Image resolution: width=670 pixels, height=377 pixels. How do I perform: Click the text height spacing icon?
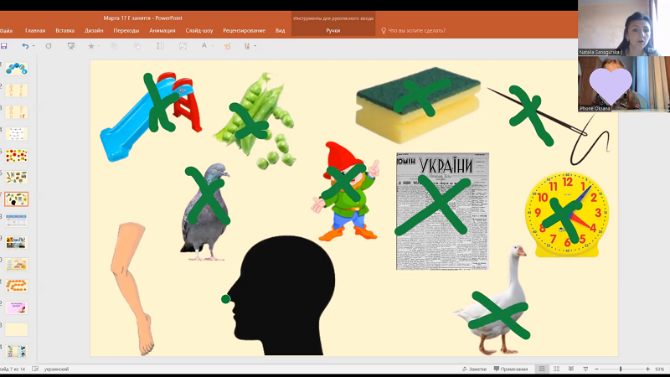coord(160,46)
